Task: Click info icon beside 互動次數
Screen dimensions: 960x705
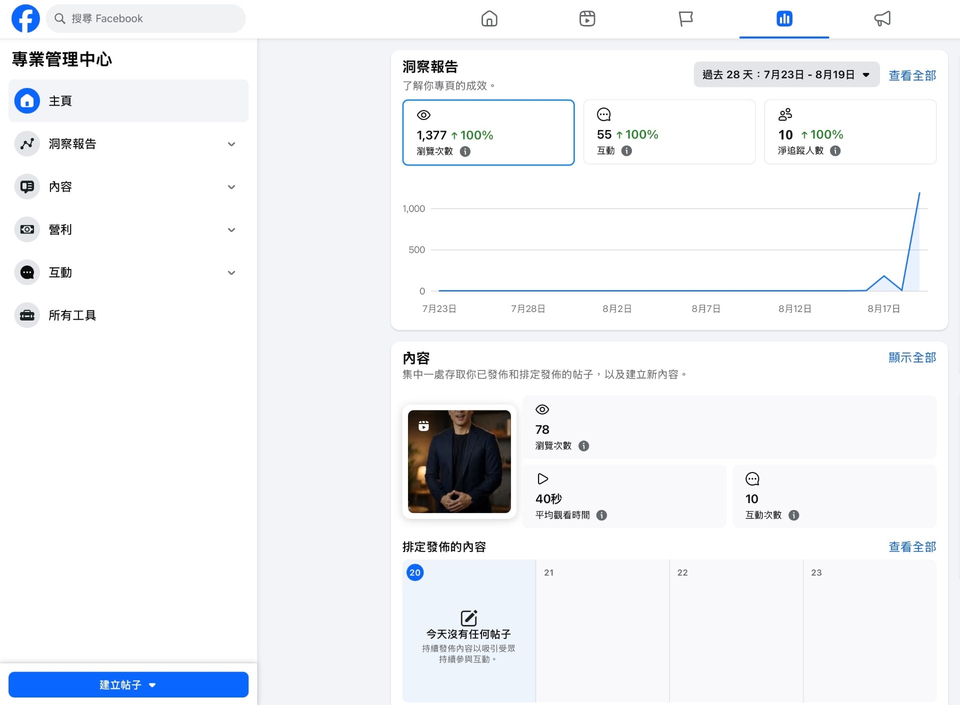Action: (793, 515)
